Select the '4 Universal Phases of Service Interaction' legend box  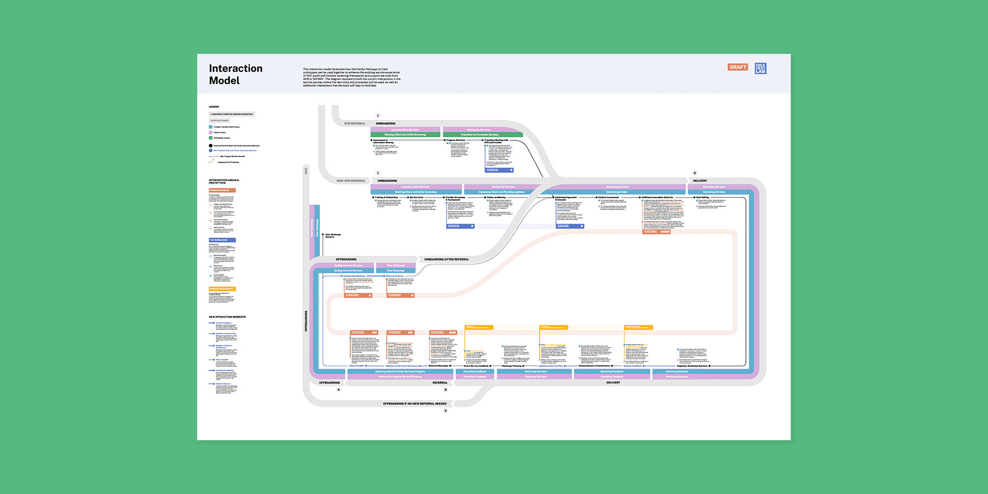232,114
